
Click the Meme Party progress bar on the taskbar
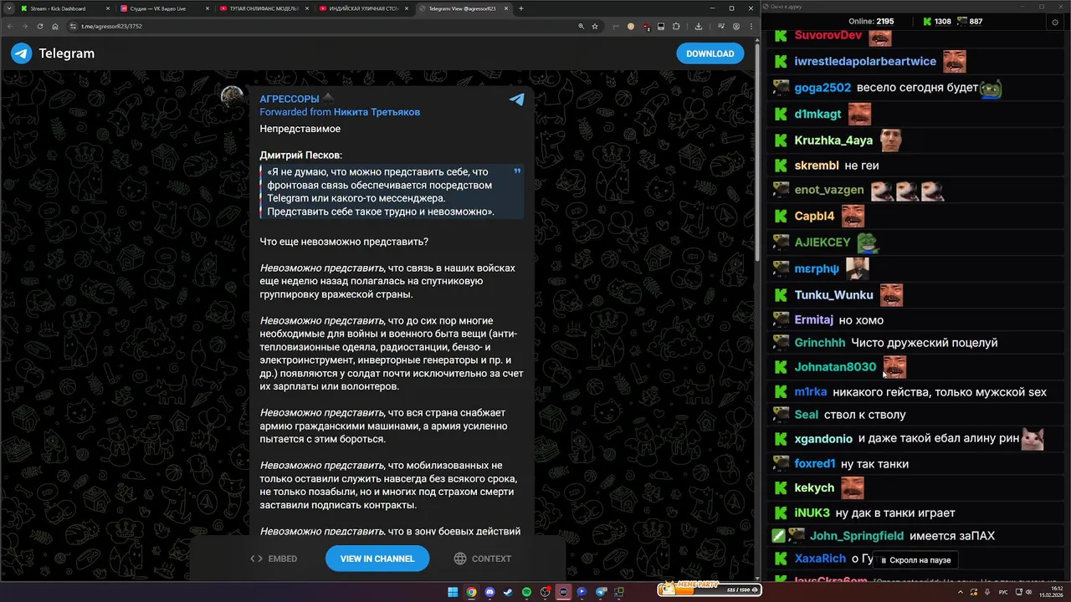click(x=709, y=589)
